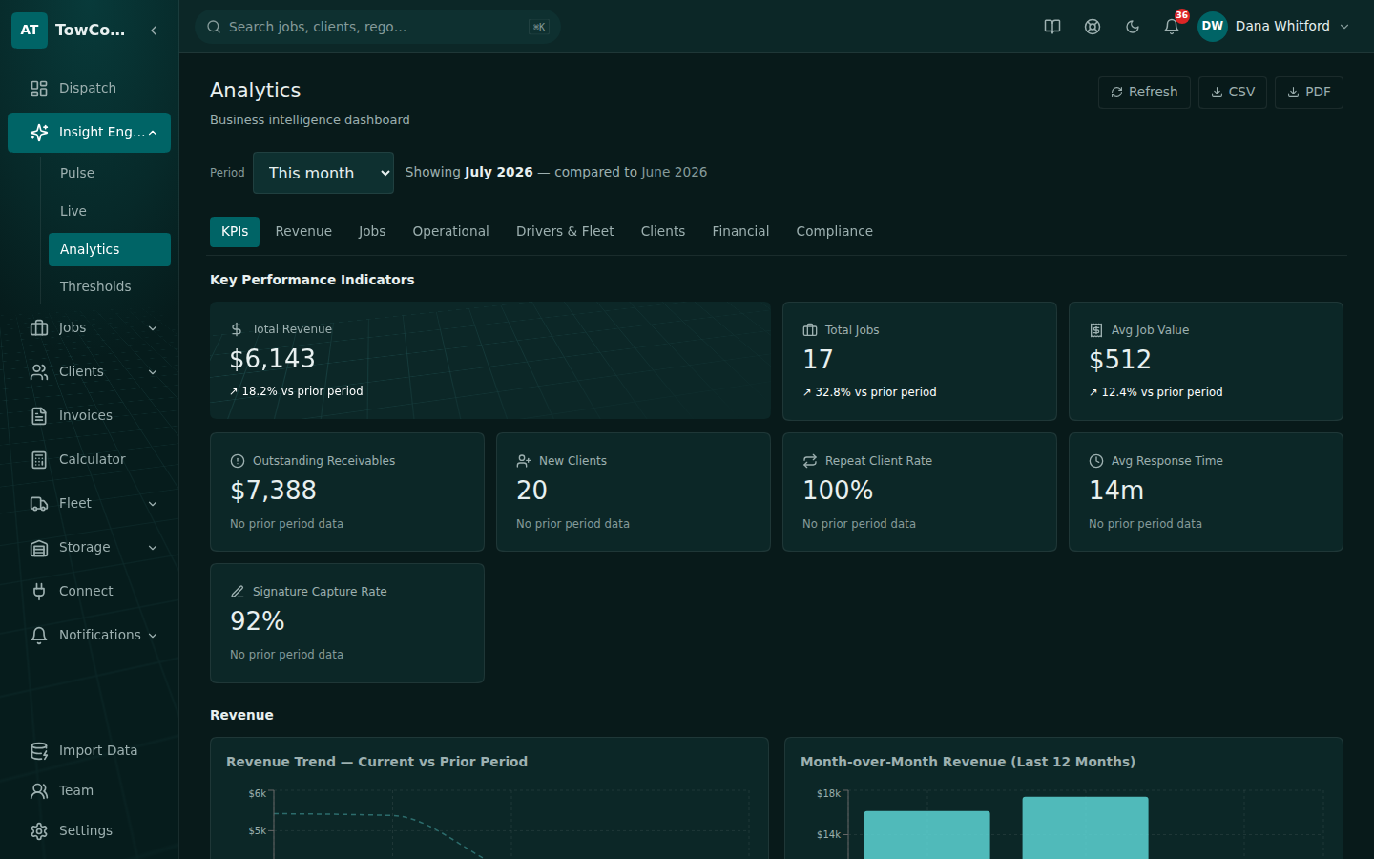The image size is (1374, 859).
Task: Click the New Clients user-plus icon
Action: pos(524,461)
